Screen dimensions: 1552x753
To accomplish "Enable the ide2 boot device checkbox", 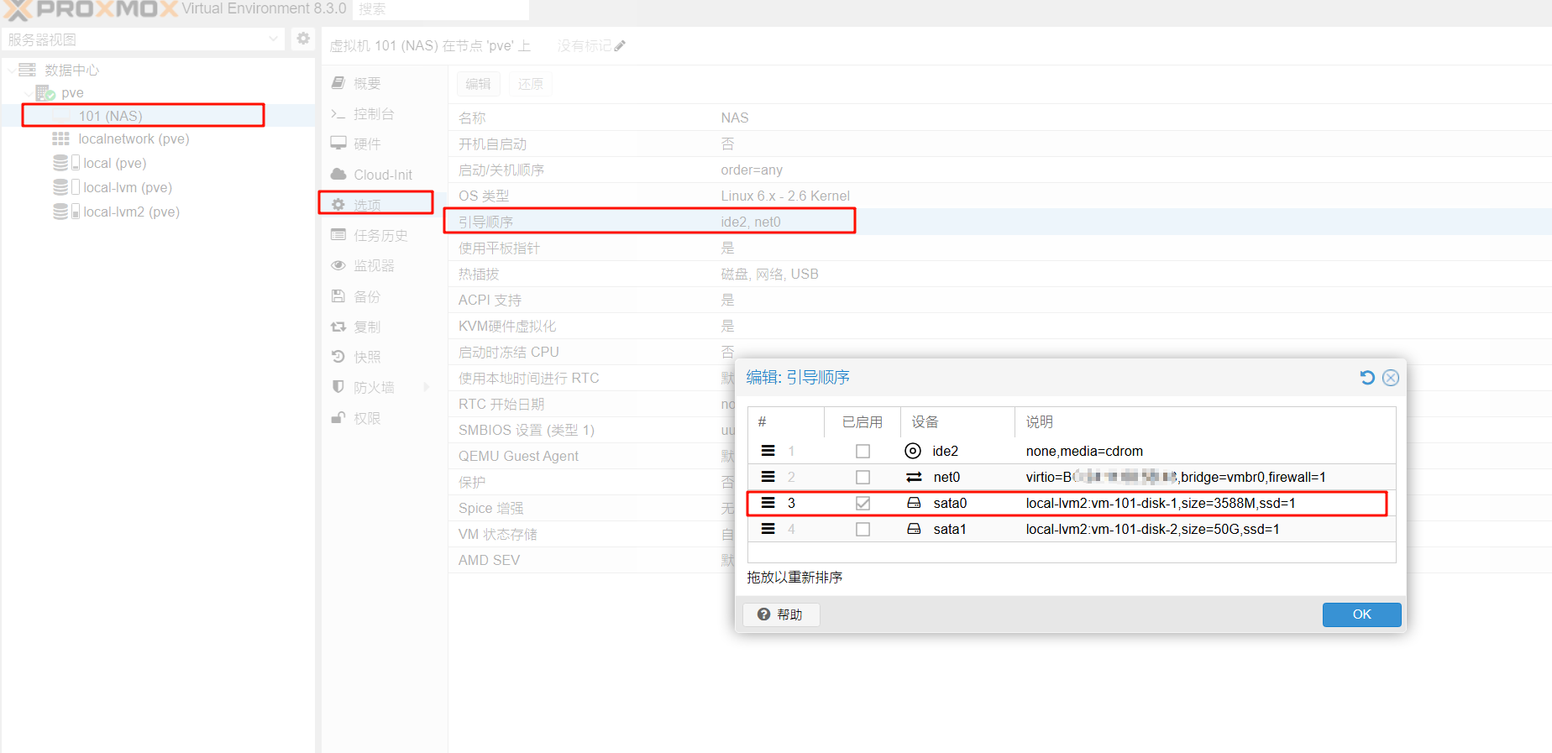I will click(x=863, y=452).
